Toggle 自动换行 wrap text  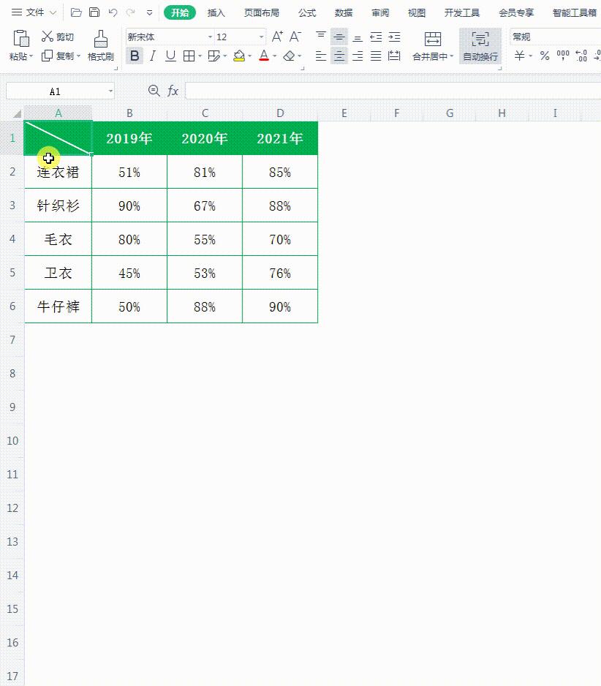(480, 45)
